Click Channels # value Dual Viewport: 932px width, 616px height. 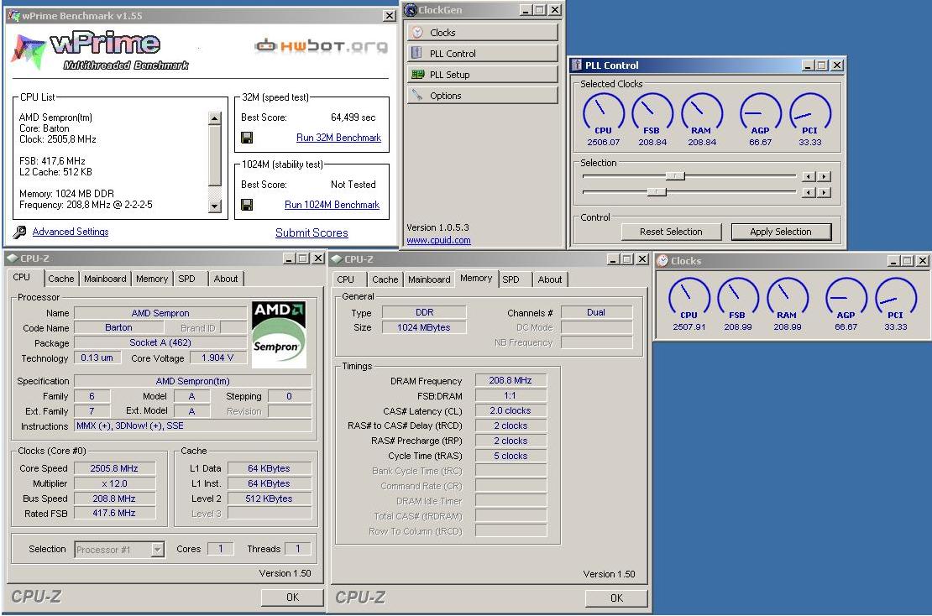596,312
